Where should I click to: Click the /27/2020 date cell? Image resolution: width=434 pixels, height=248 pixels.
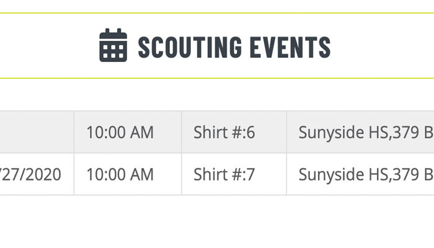point(37,174)
